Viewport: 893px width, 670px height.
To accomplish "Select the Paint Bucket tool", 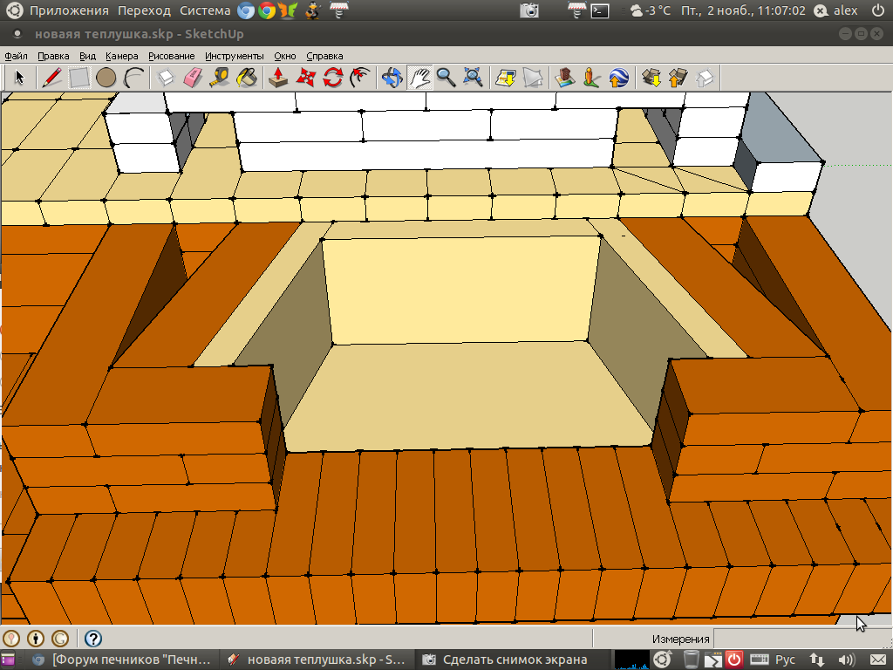I will (247, 78).
